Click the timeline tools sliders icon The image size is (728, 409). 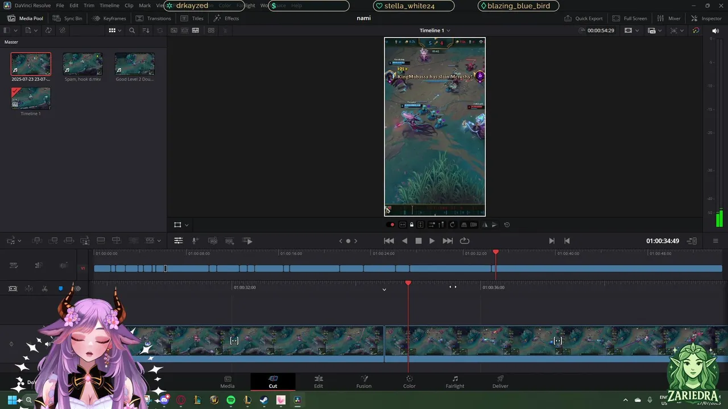pos(179,241)
